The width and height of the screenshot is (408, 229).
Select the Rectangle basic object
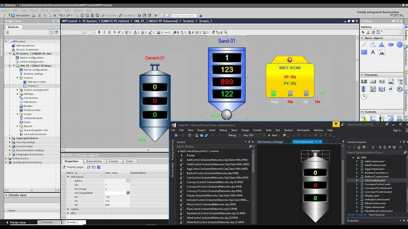[x=364, y=52]
